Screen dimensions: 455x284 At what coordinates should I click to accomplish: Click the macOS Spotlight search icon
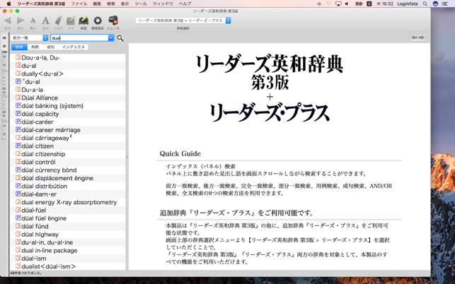click(x=425, y=4)
